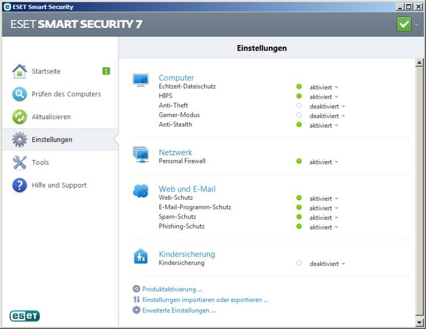
Task: Click the Echtzeit-Dateischutz label
Action: (x=187, y=86)
